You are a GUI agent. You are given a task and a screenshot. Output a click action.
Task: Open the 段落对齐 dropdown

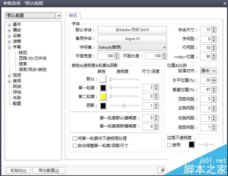(x=208, y=71)
